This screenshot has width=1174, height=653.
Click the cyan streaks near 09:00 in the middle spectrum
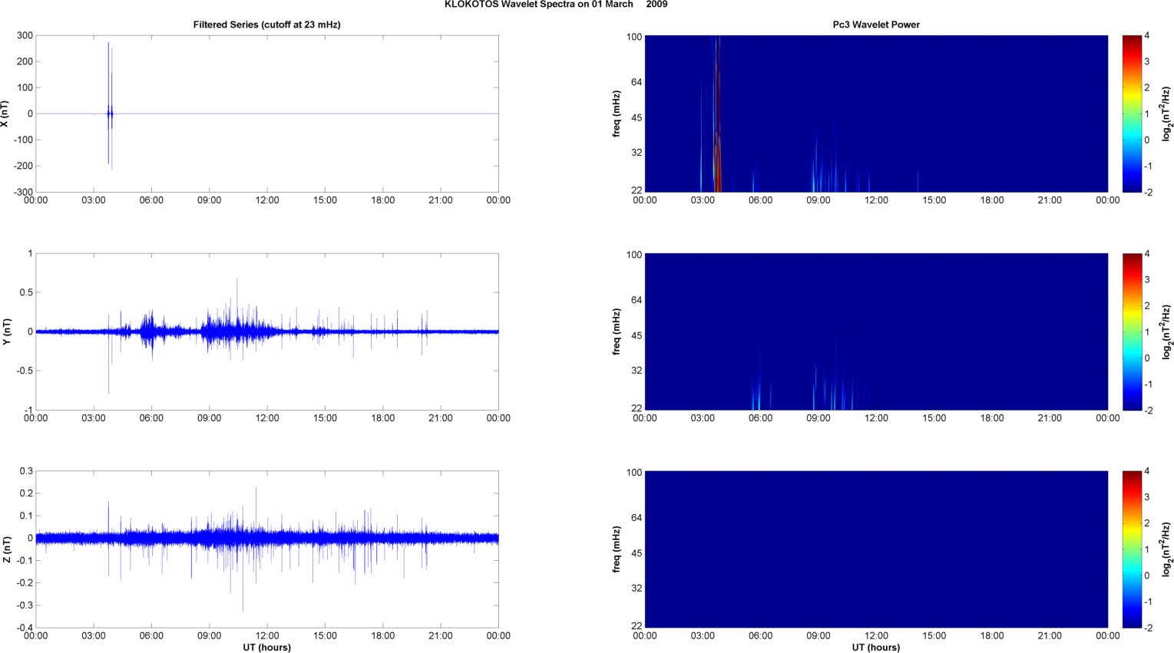tap(833, 388)
